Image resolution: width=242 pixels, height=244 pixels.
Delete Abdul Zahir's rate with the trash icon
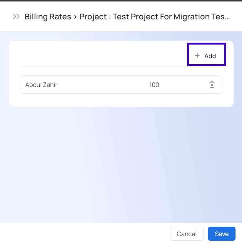(212, 85)
